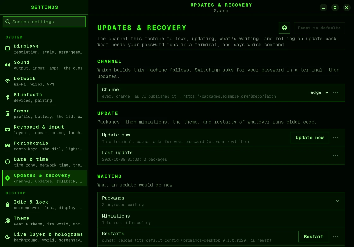Click the CHANNEL section heading
354x247 pixels.
pos(109,61)
